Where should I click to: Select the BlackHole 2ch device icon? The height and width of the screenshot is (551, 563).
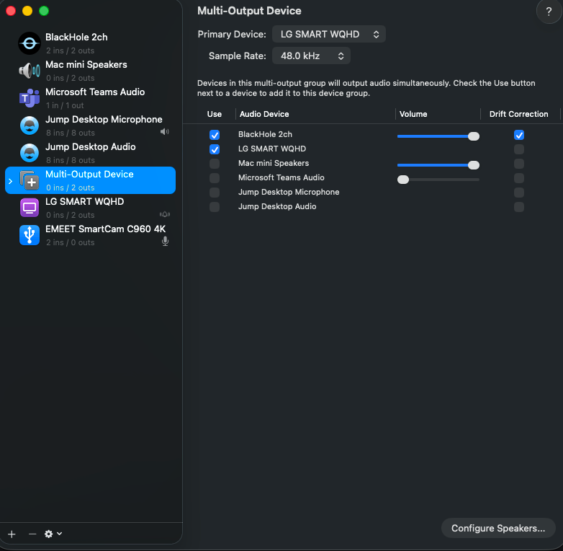(x=30, y=43)
